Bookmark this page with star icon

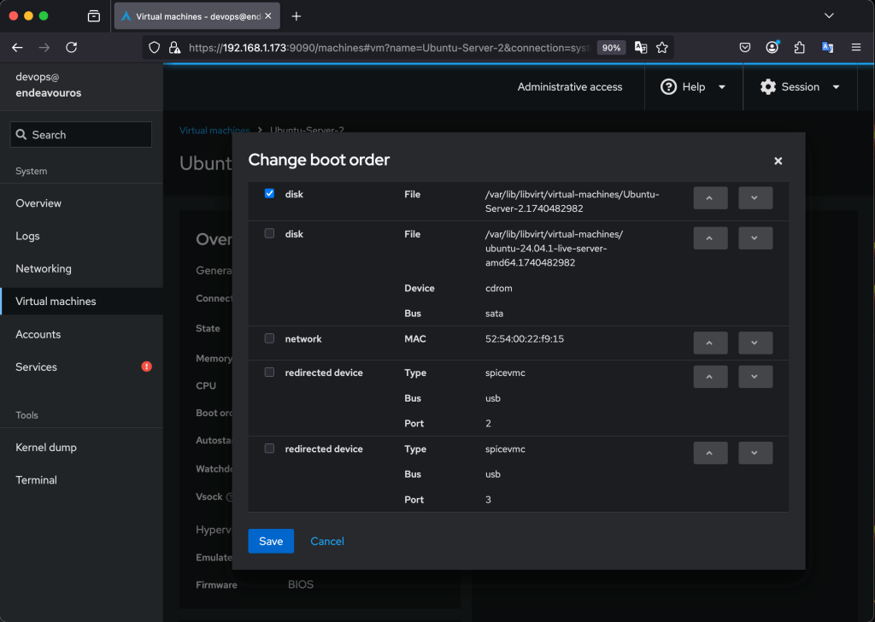662,48
